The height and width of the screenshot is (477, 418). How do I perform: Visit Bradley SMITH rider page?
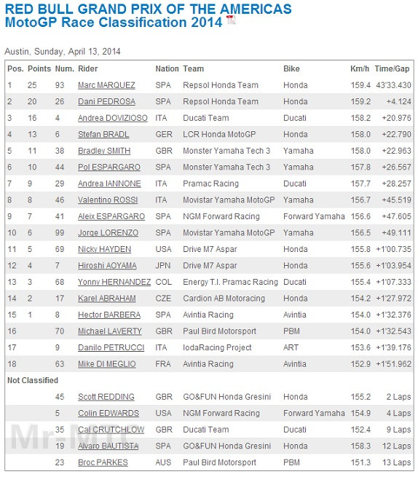[104, 151]
